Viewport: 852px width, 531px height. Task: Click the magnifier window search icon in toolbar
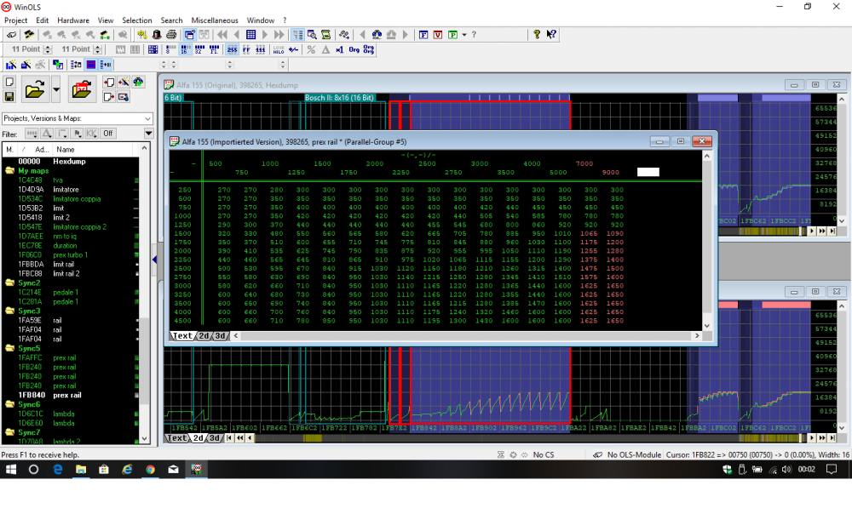click(x=312, y=35)
